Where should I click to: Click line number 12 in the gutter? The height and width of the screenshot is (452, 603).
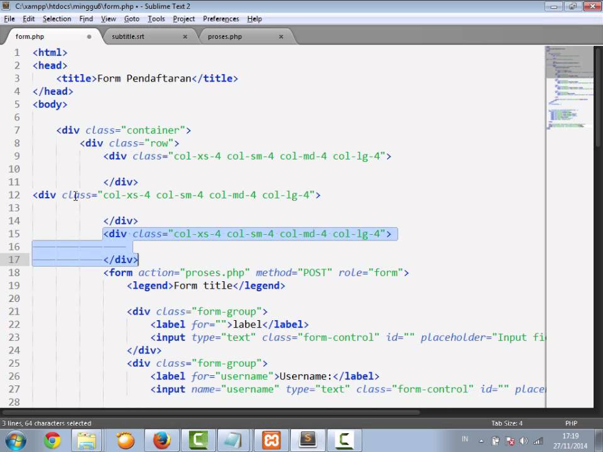[x=14, y=195]
